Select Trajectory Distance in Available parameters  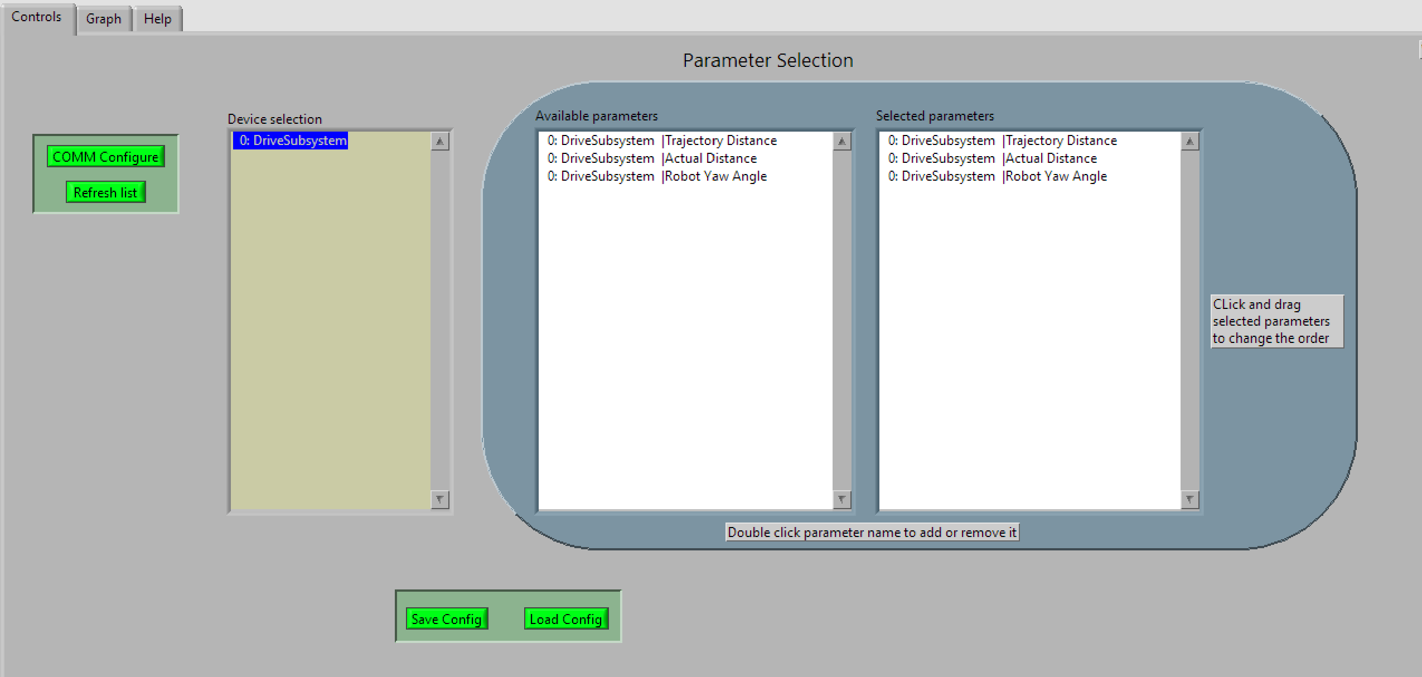coord(661,140)
